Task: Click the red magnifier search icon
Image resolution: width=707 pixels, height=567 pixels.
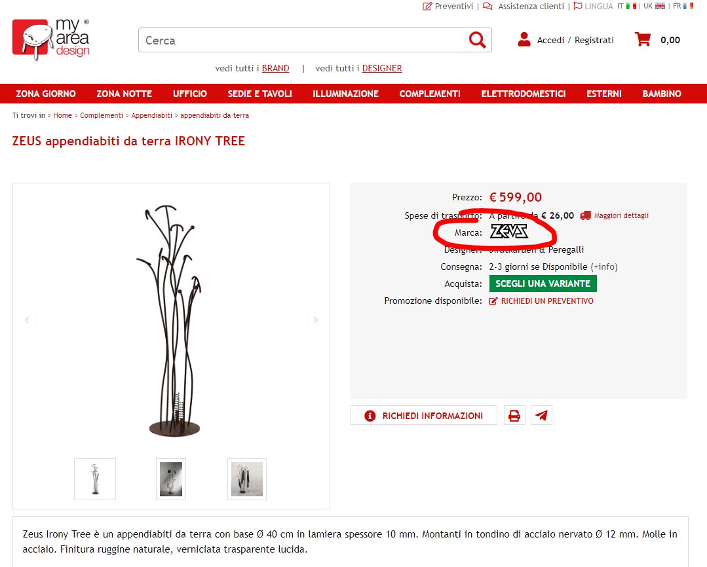Action: click(x=477, y=40)
